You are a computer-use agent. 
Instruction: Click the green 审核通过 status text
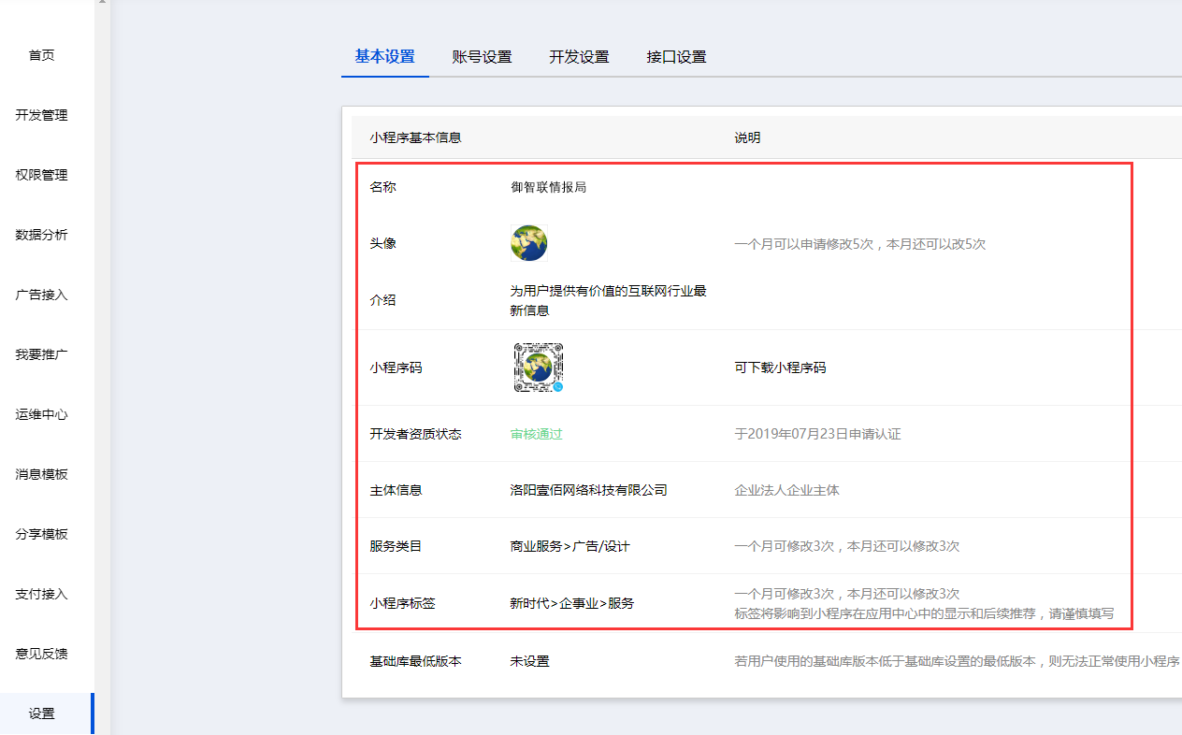(x=536, y=434)
